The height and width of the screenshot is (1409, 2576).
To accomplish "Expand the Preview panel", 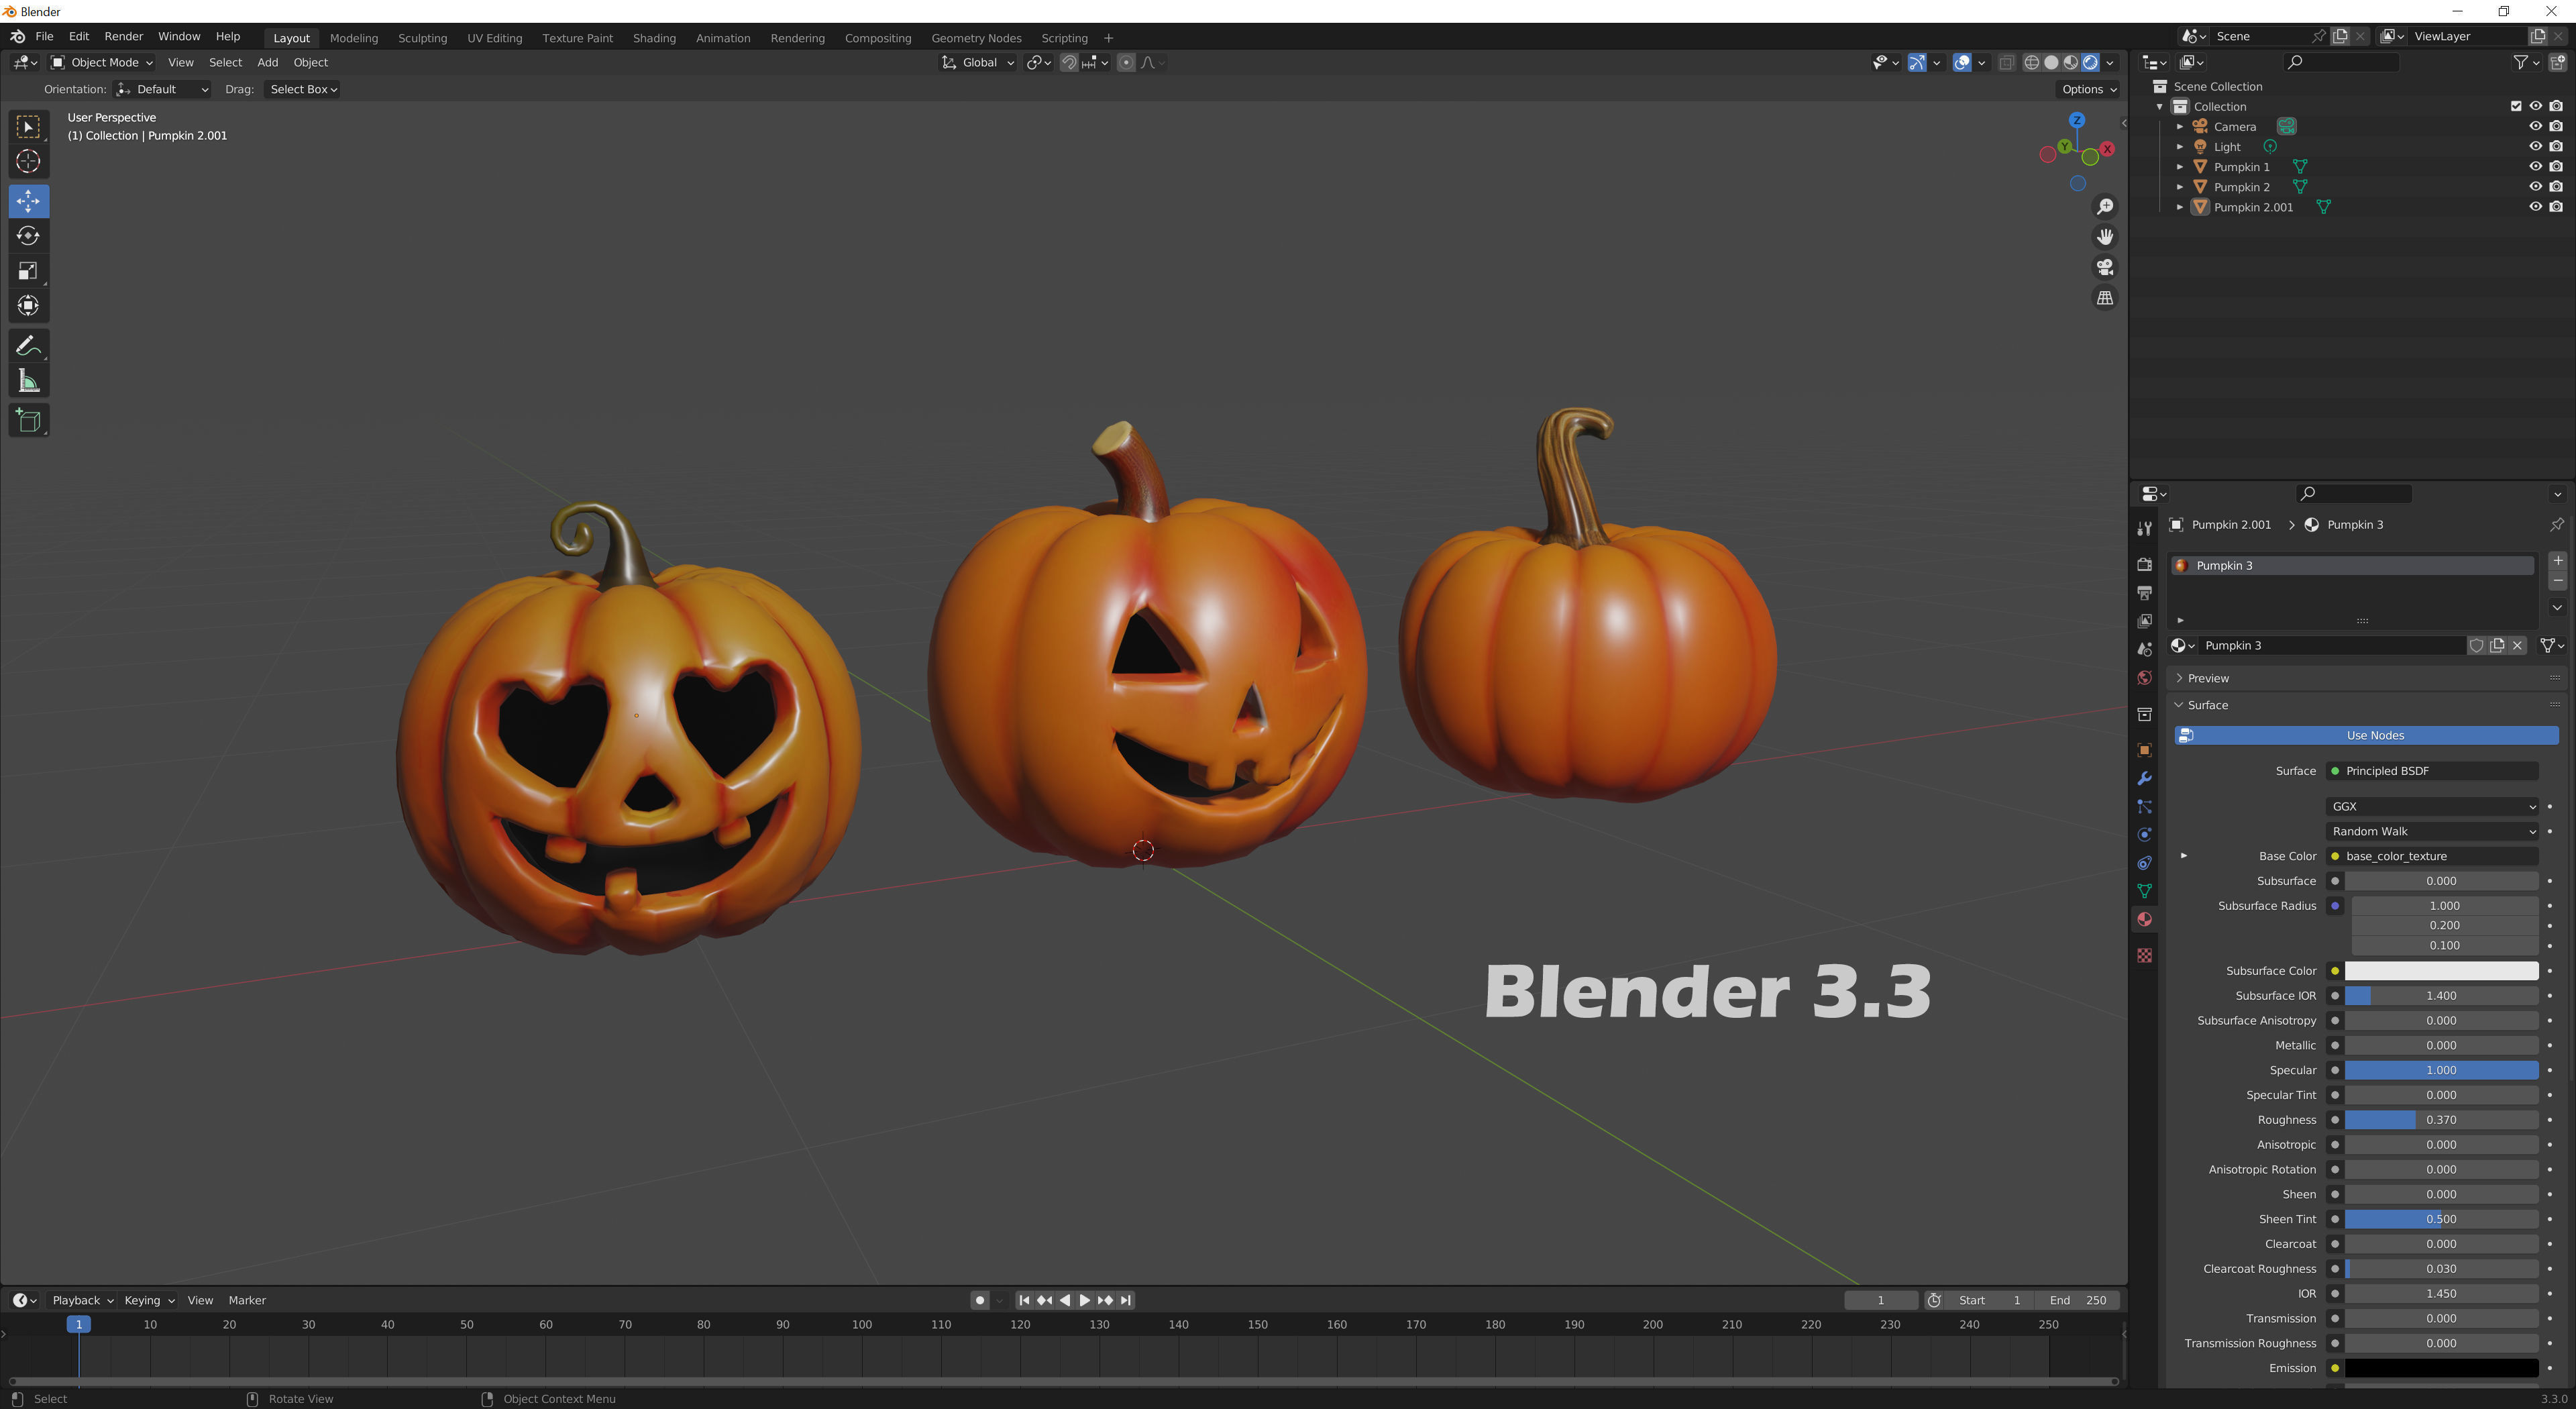I will point(2208,678).
